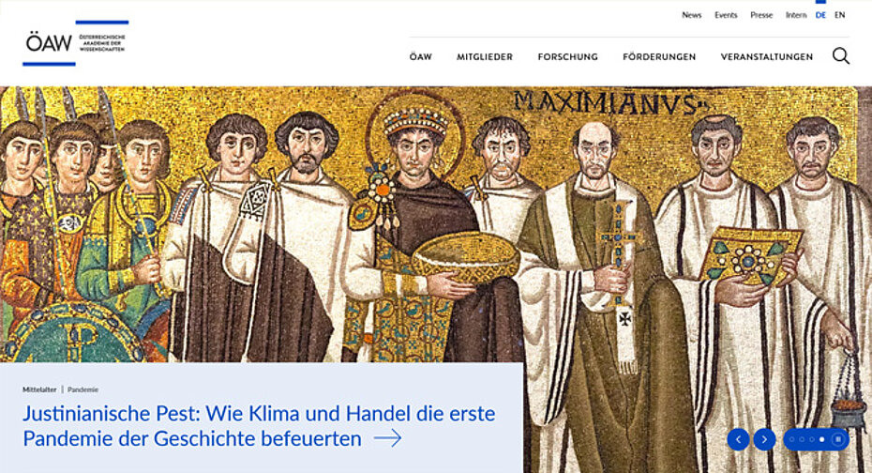Expand the Förderungen navigation menu
872x473 pixels.
point(659,56)
